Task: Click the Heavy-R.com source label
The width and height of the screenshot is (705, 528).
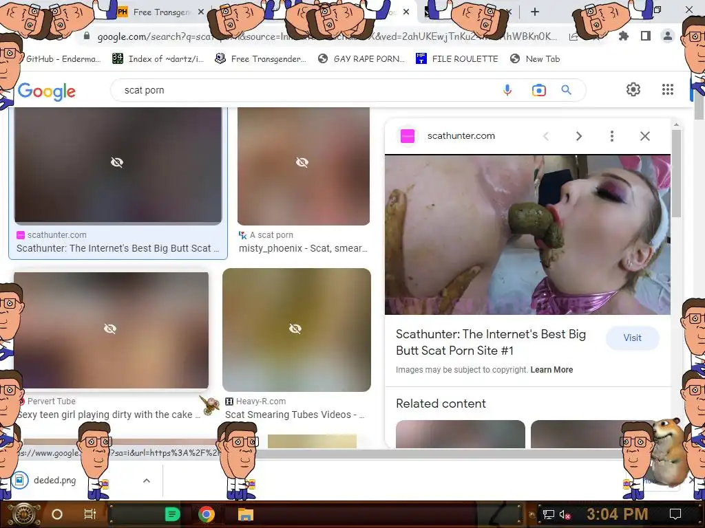Action: click(x=261, y=401)
